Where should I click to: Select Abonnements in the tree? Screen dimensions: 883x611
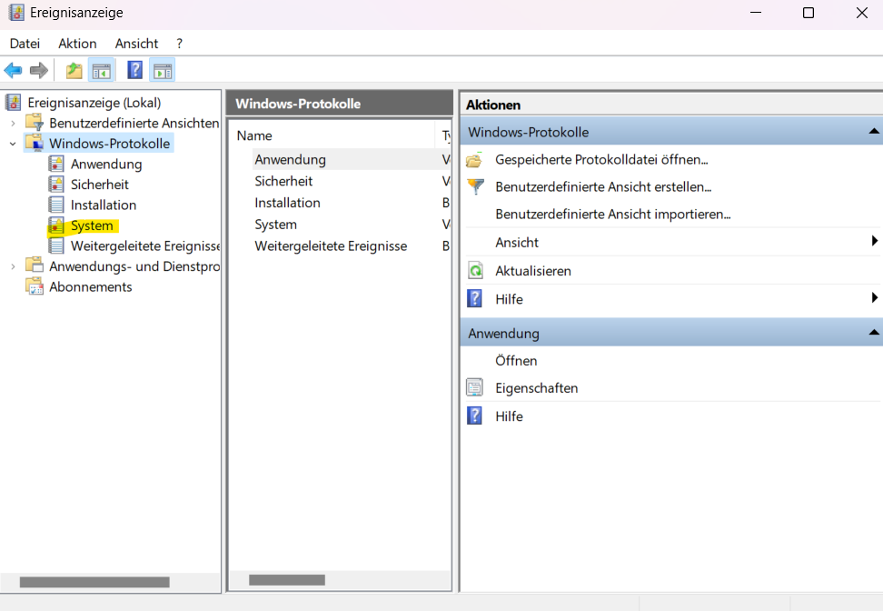[x=91, y=287]
